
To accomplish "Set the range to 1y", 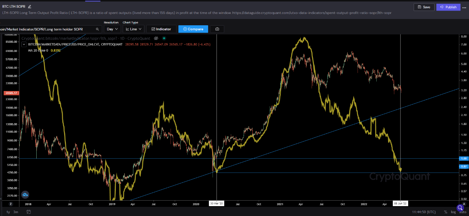I will tap(8, 212).
